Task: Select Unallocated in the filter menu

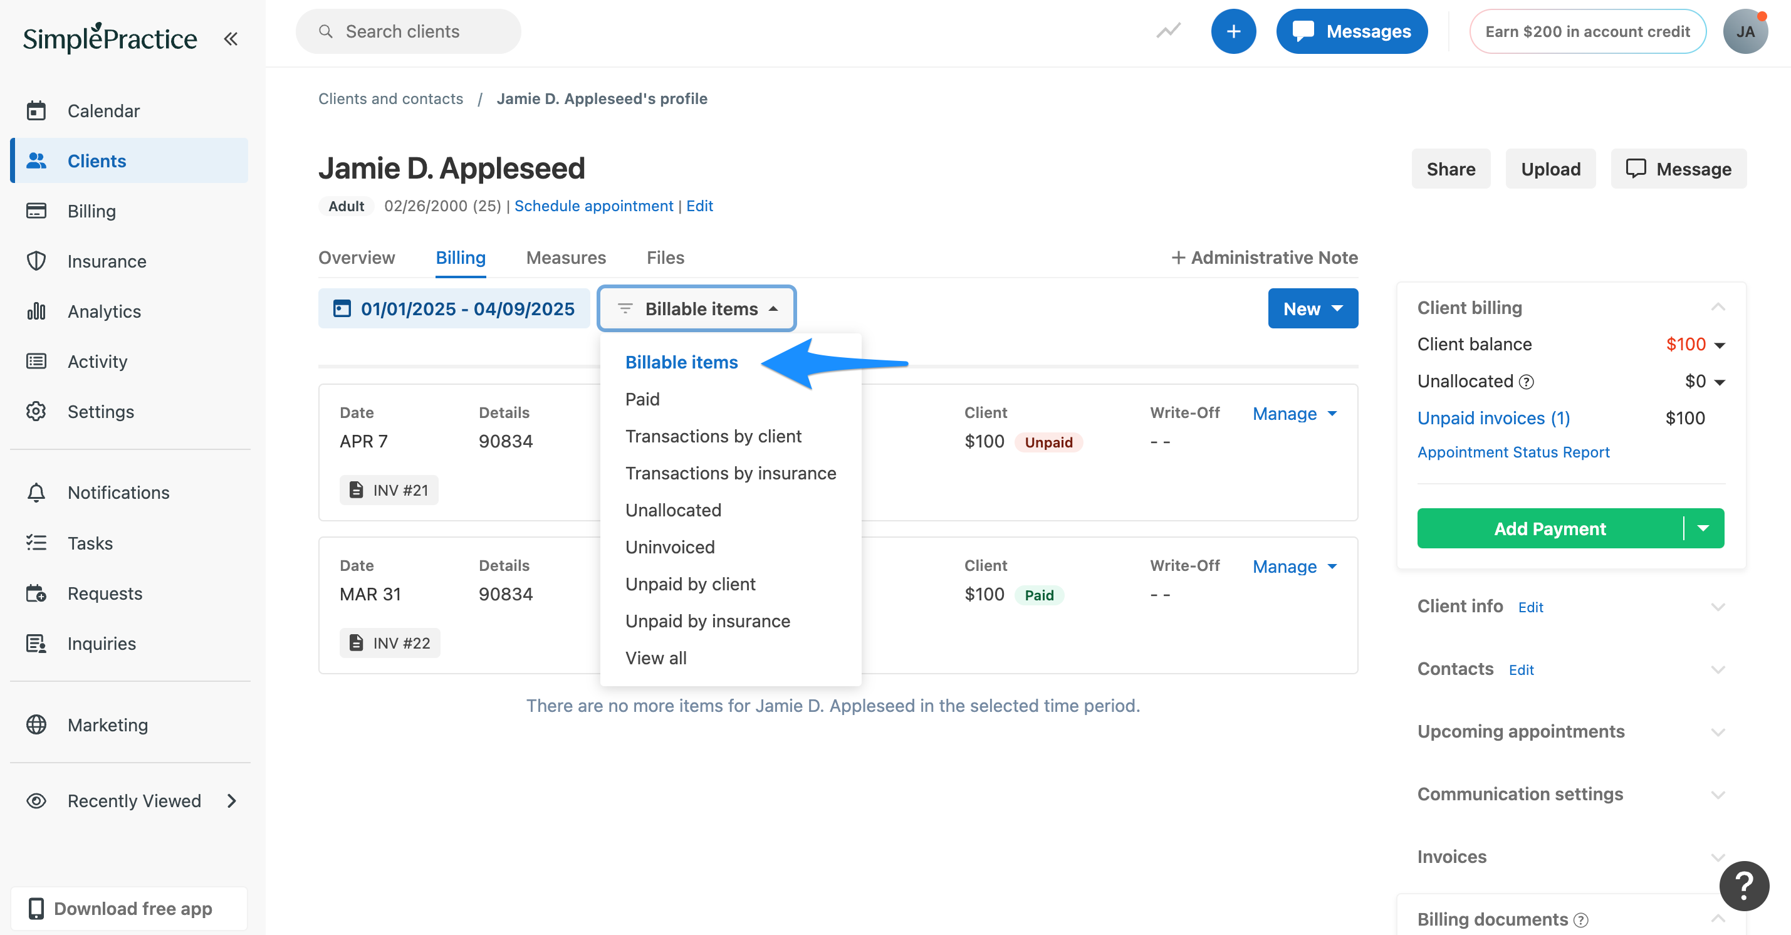Action: 673,509
